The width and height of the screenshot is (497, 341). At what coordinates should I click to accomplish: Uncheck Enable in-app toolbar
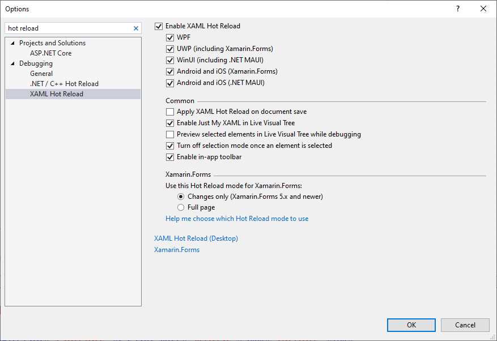[169, 157]
